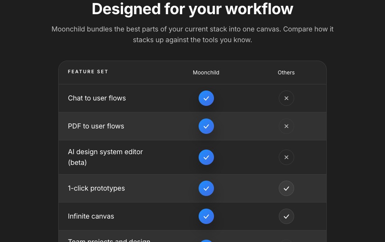Click the blue checkmark for Chat to user flows

(206, 98)
